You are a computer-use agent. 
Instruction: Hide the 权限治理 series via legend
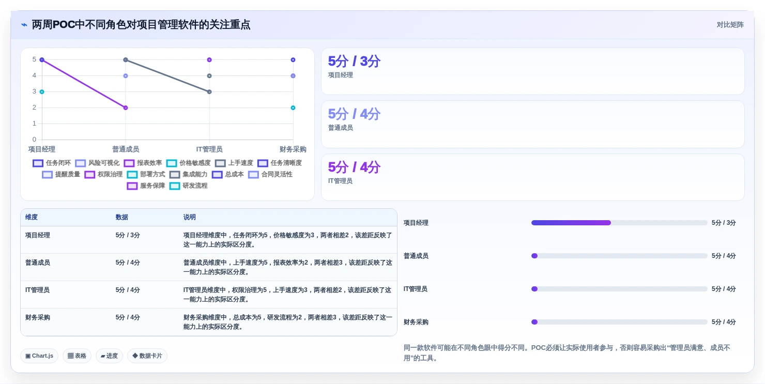point(103,174)
